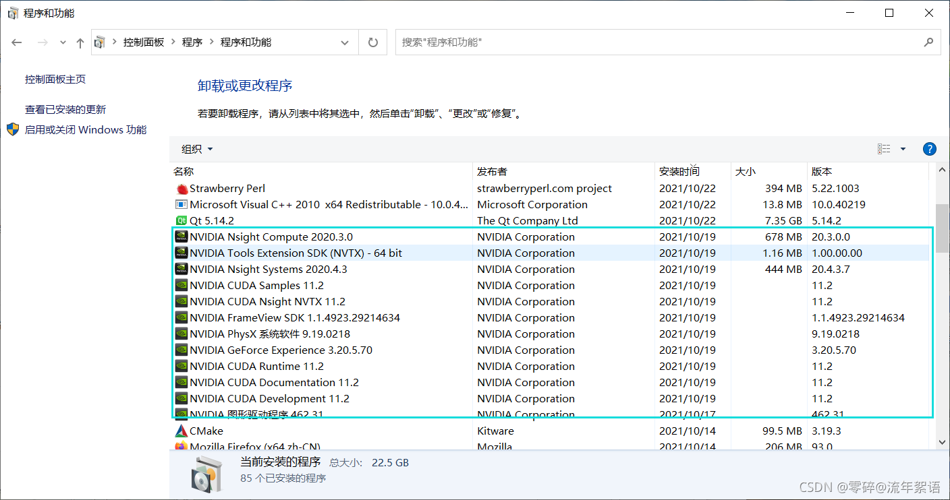The height and width of the screenshot is (500, 950).
Task: Click the NVIDIA CUDA Documentation 11.2 icon
Action: coord(181,383)
